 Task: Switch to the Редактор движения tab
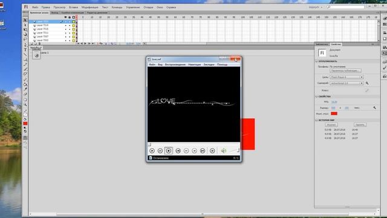97,13
